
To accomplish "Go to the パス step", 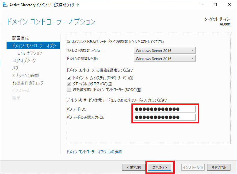I will 16,68.
